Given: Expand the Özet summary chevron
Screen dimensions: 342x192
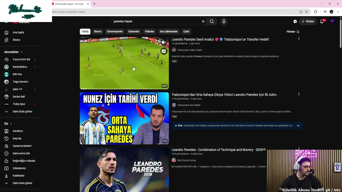Looking at the screenshot, I should pos(298,126).
